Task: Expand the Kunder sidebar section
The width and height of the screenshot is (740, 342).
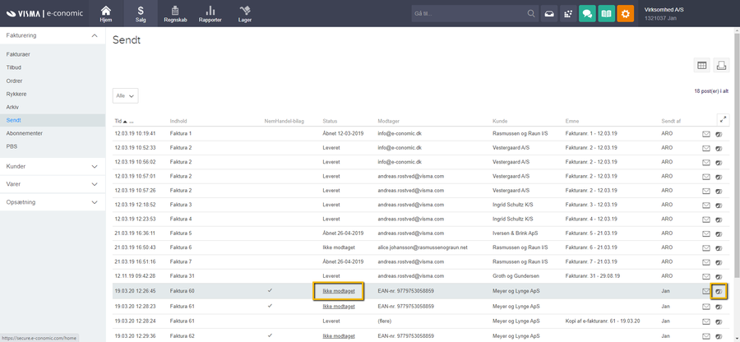Action: (x=53, y=166)
